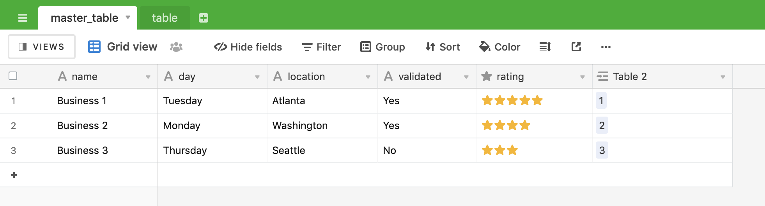
Task: Click Hide fields
Action: pos(248,47)
